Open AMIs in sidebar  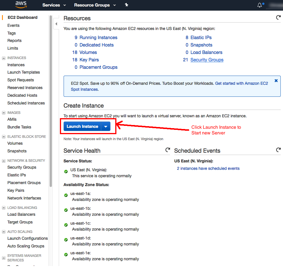point(12,120)
